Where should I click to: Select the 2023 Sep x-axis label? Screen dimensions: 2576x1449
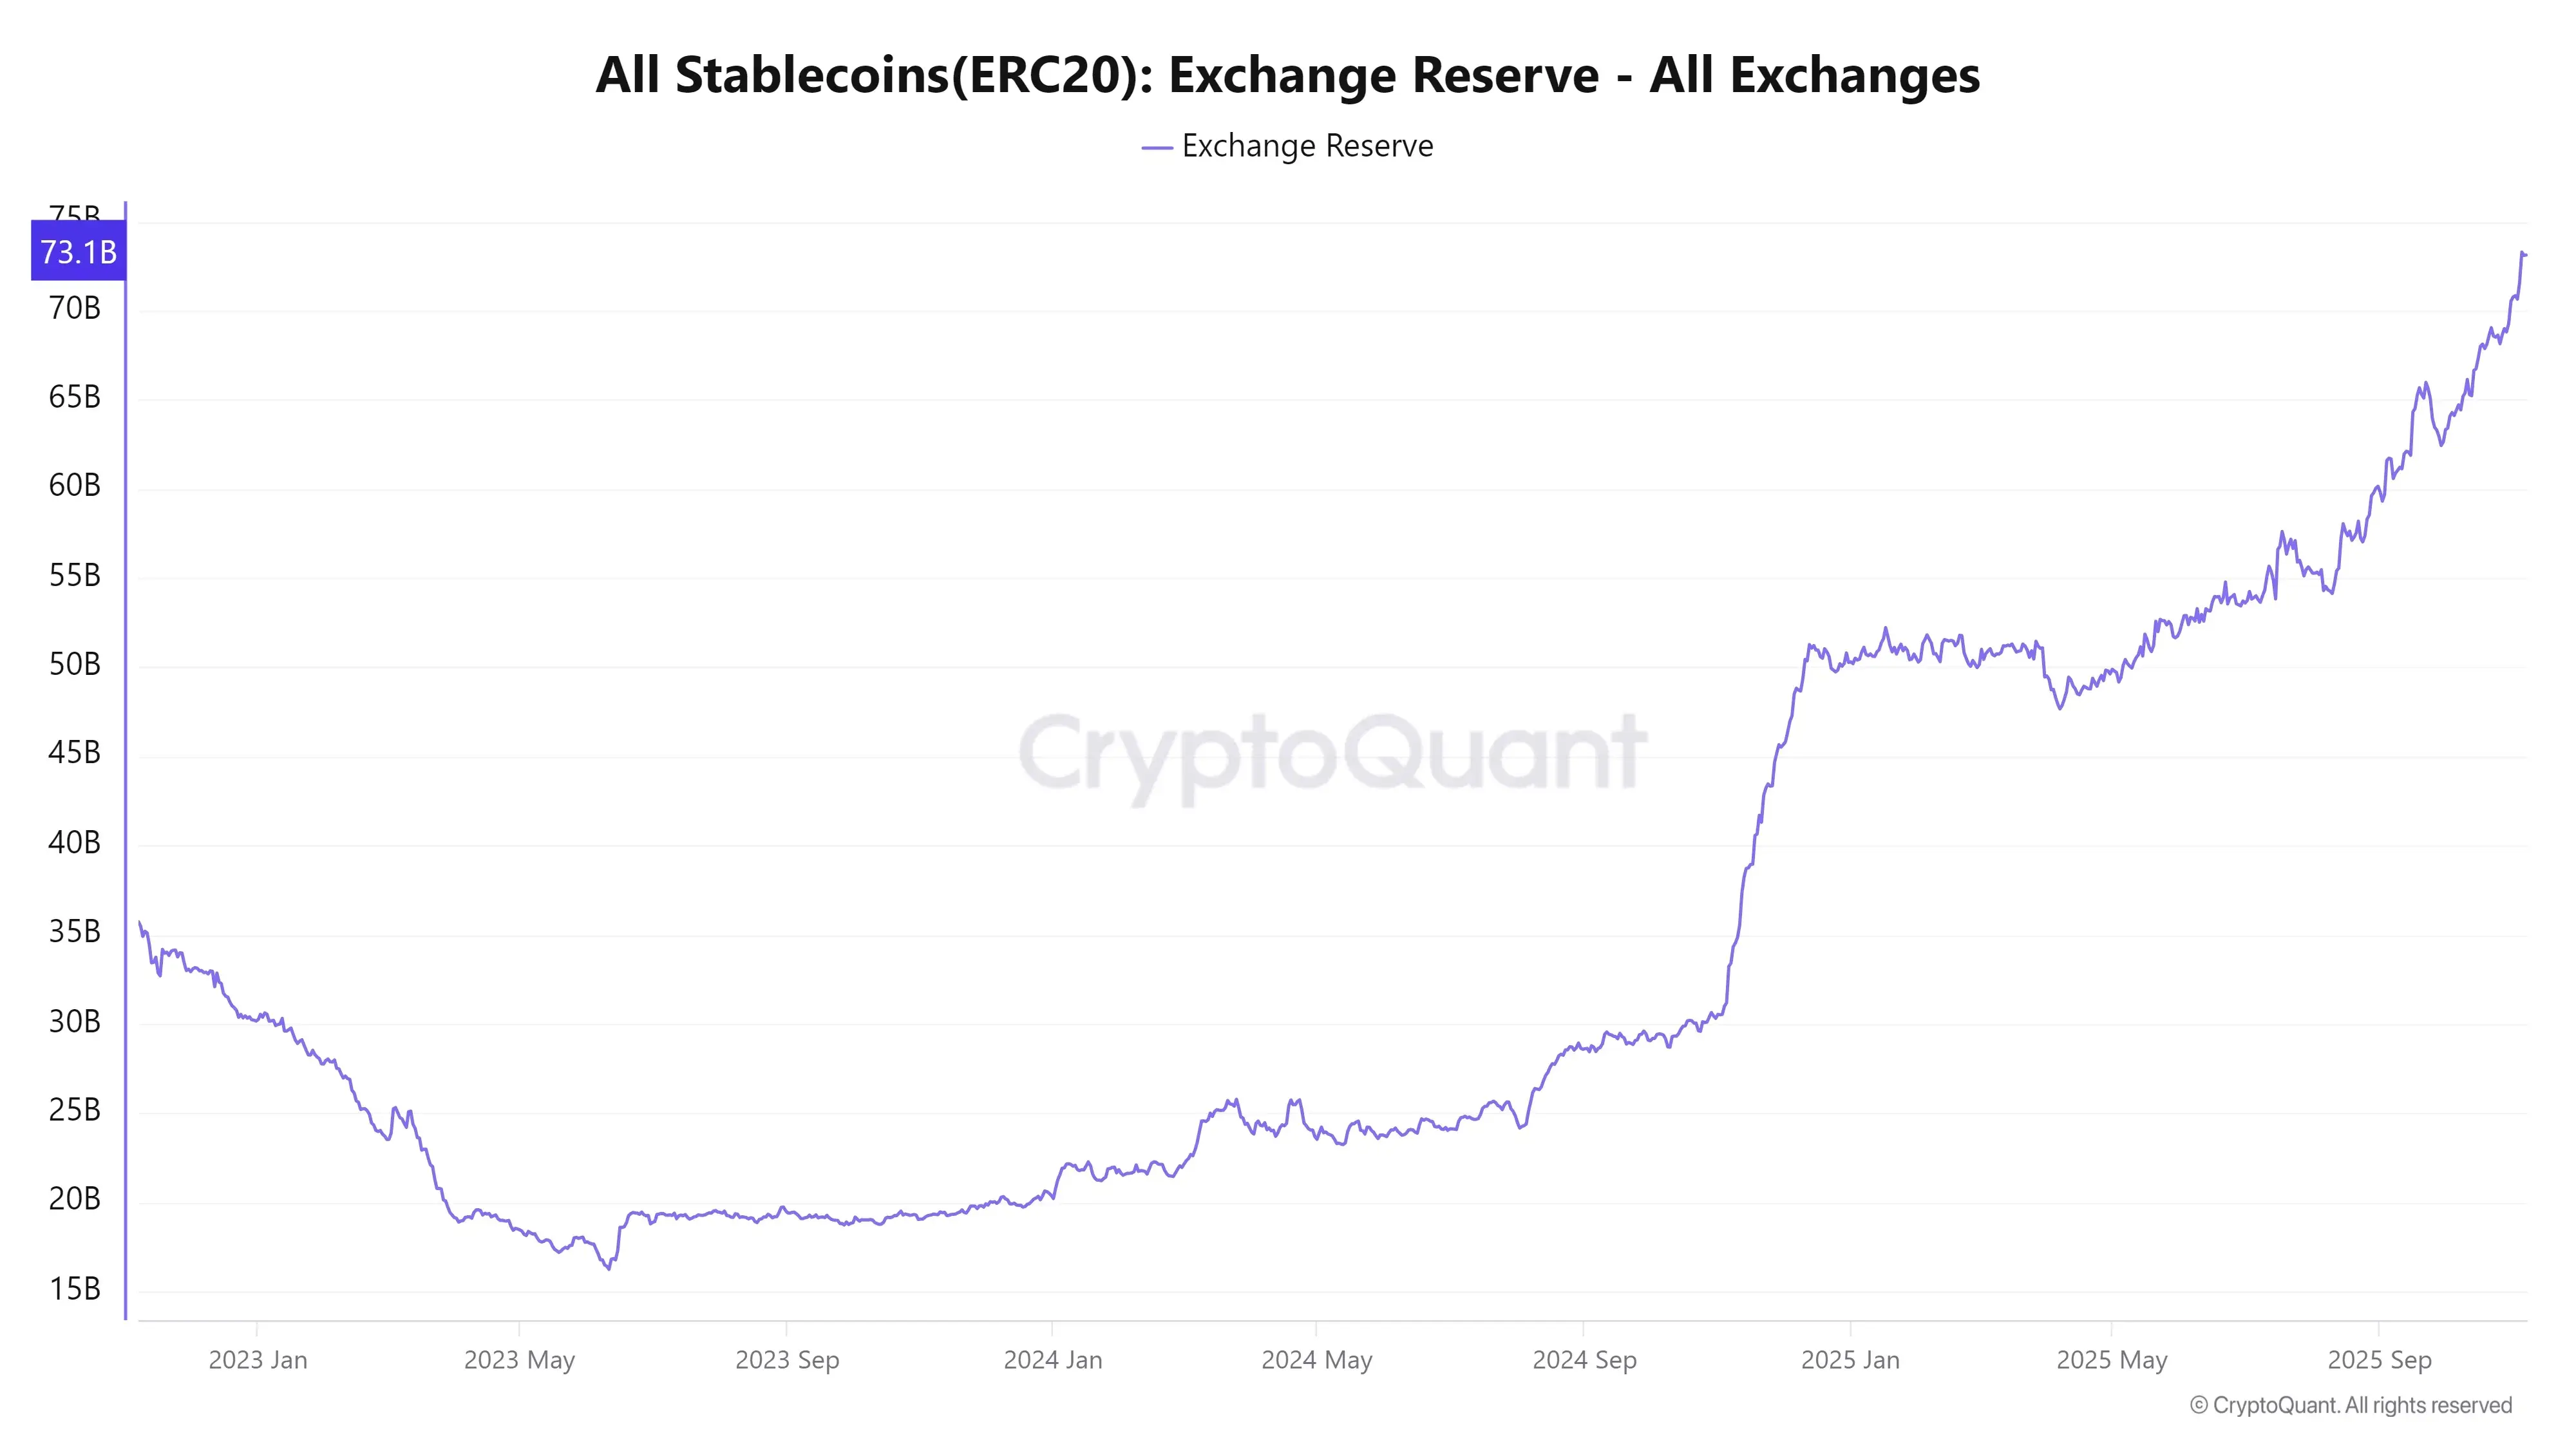point(787,1360)
